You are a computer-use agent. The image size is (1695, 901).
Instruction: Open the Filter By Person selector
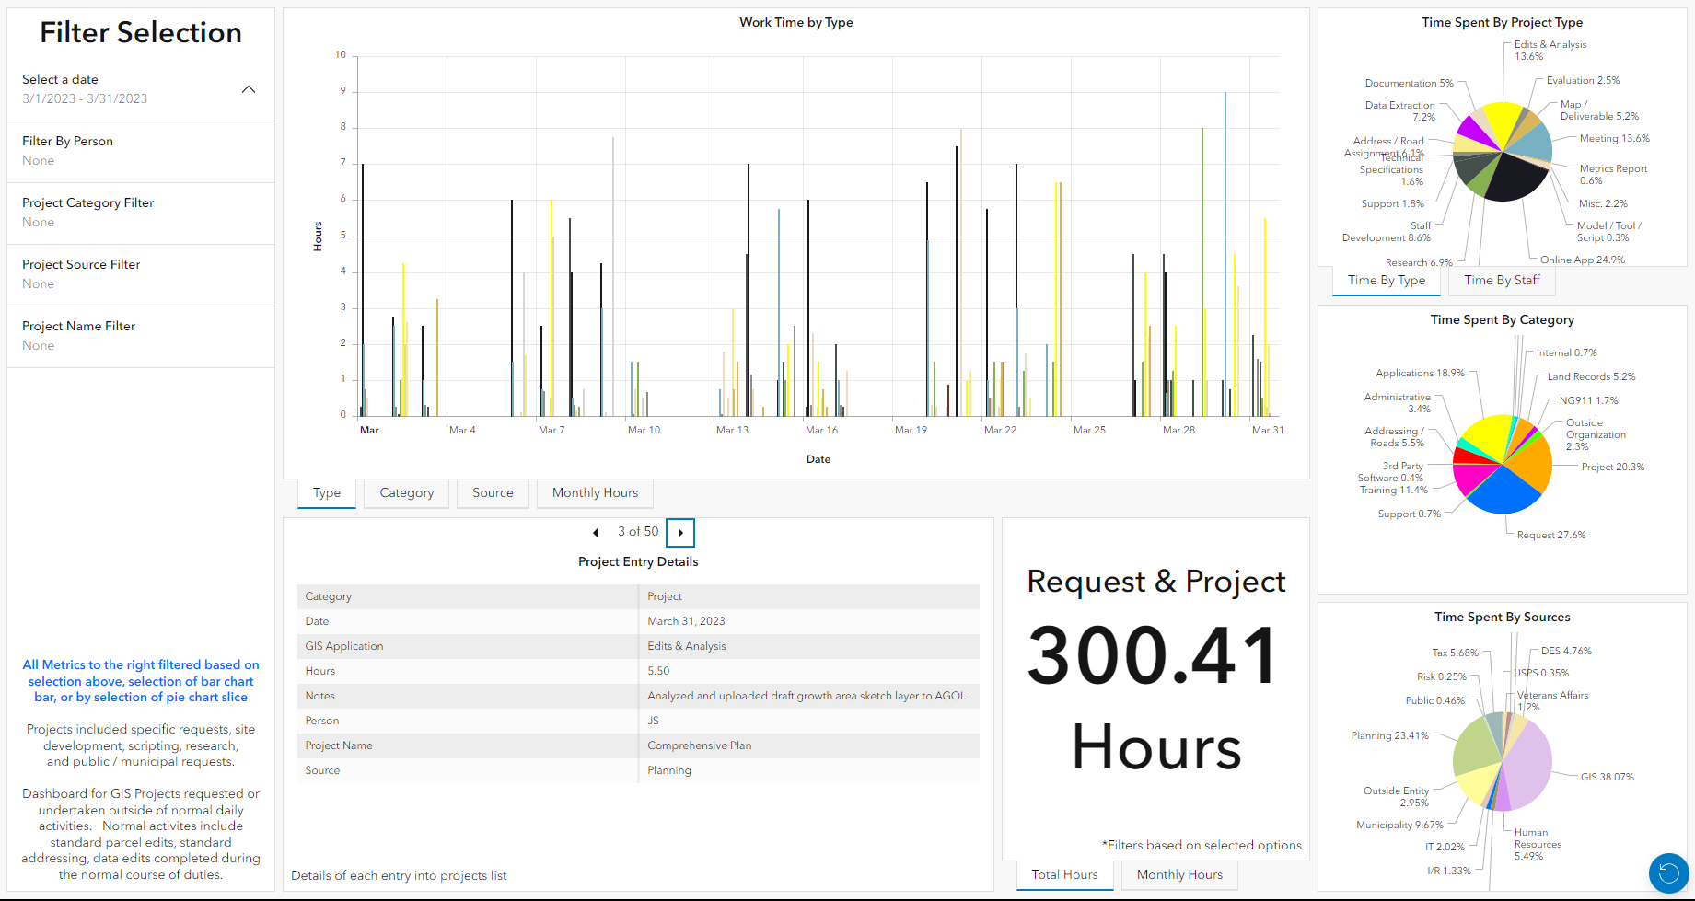pyautogui.click(x=140, y=151)
